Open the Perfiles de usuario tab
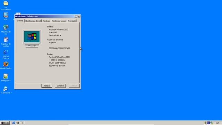Image resolution: width=222 pixels, height=125 pixels. [59, 21]
